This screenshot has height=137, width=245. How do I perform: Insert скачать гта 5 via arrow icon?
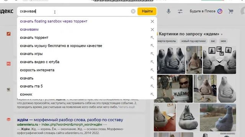(152, 86)
